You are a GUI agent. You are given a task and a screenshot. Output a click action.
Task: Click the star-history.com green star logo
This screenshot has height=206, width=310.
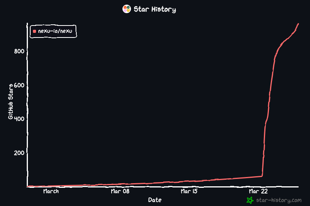[x=250, y=200]
